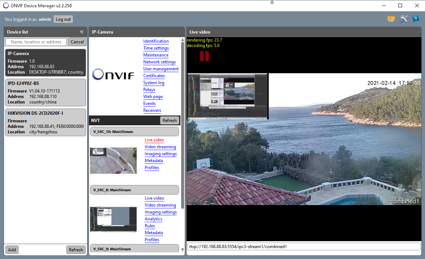Screen dimensions: 425x259
Task: Click the Log out button
Action: (x=63, y=19)
